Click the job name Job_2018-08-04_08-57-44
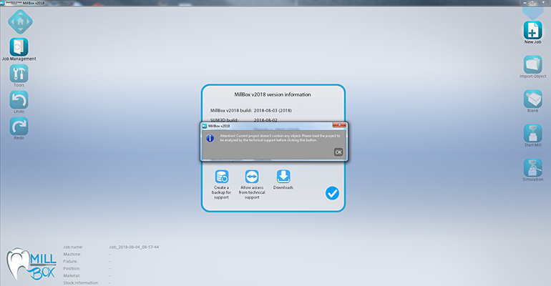This screenshot has width=551, height=286. [x=134, y=247]
